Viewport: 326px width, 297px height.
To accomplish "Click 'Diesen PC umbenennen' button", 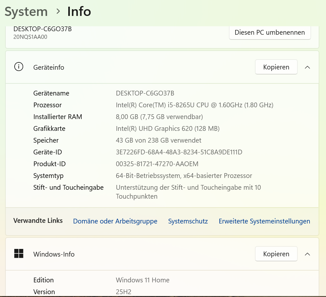I will 270,32.
